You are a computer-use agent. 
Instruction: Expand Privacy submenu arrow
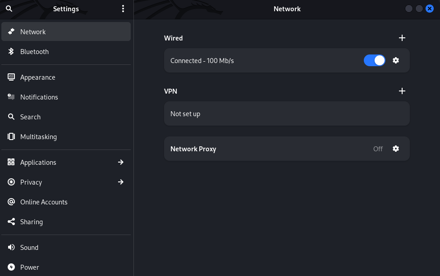(x=121, y=182)
